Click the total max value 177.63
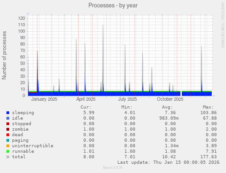This screenshot has height=173, width=226. [x=209, y=157]
